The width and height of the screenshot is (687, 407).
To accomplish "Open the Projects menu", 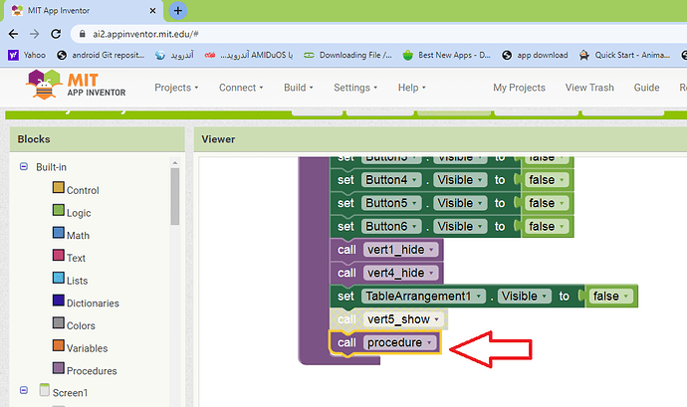I will [x=176, y=88].
